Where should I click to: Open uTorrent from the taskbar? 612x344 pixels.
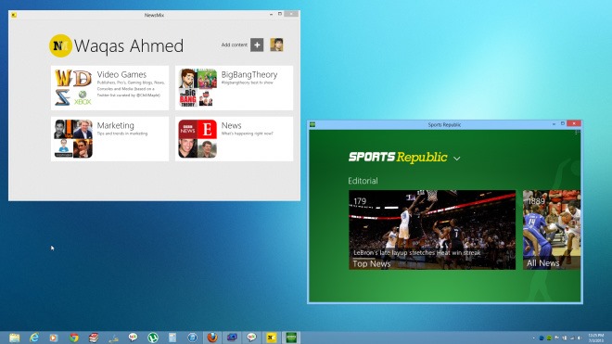[x=153, y=338]
